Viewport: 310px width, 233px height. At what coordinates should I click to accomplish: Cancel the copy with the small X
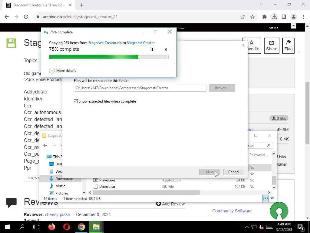point(166,49)
